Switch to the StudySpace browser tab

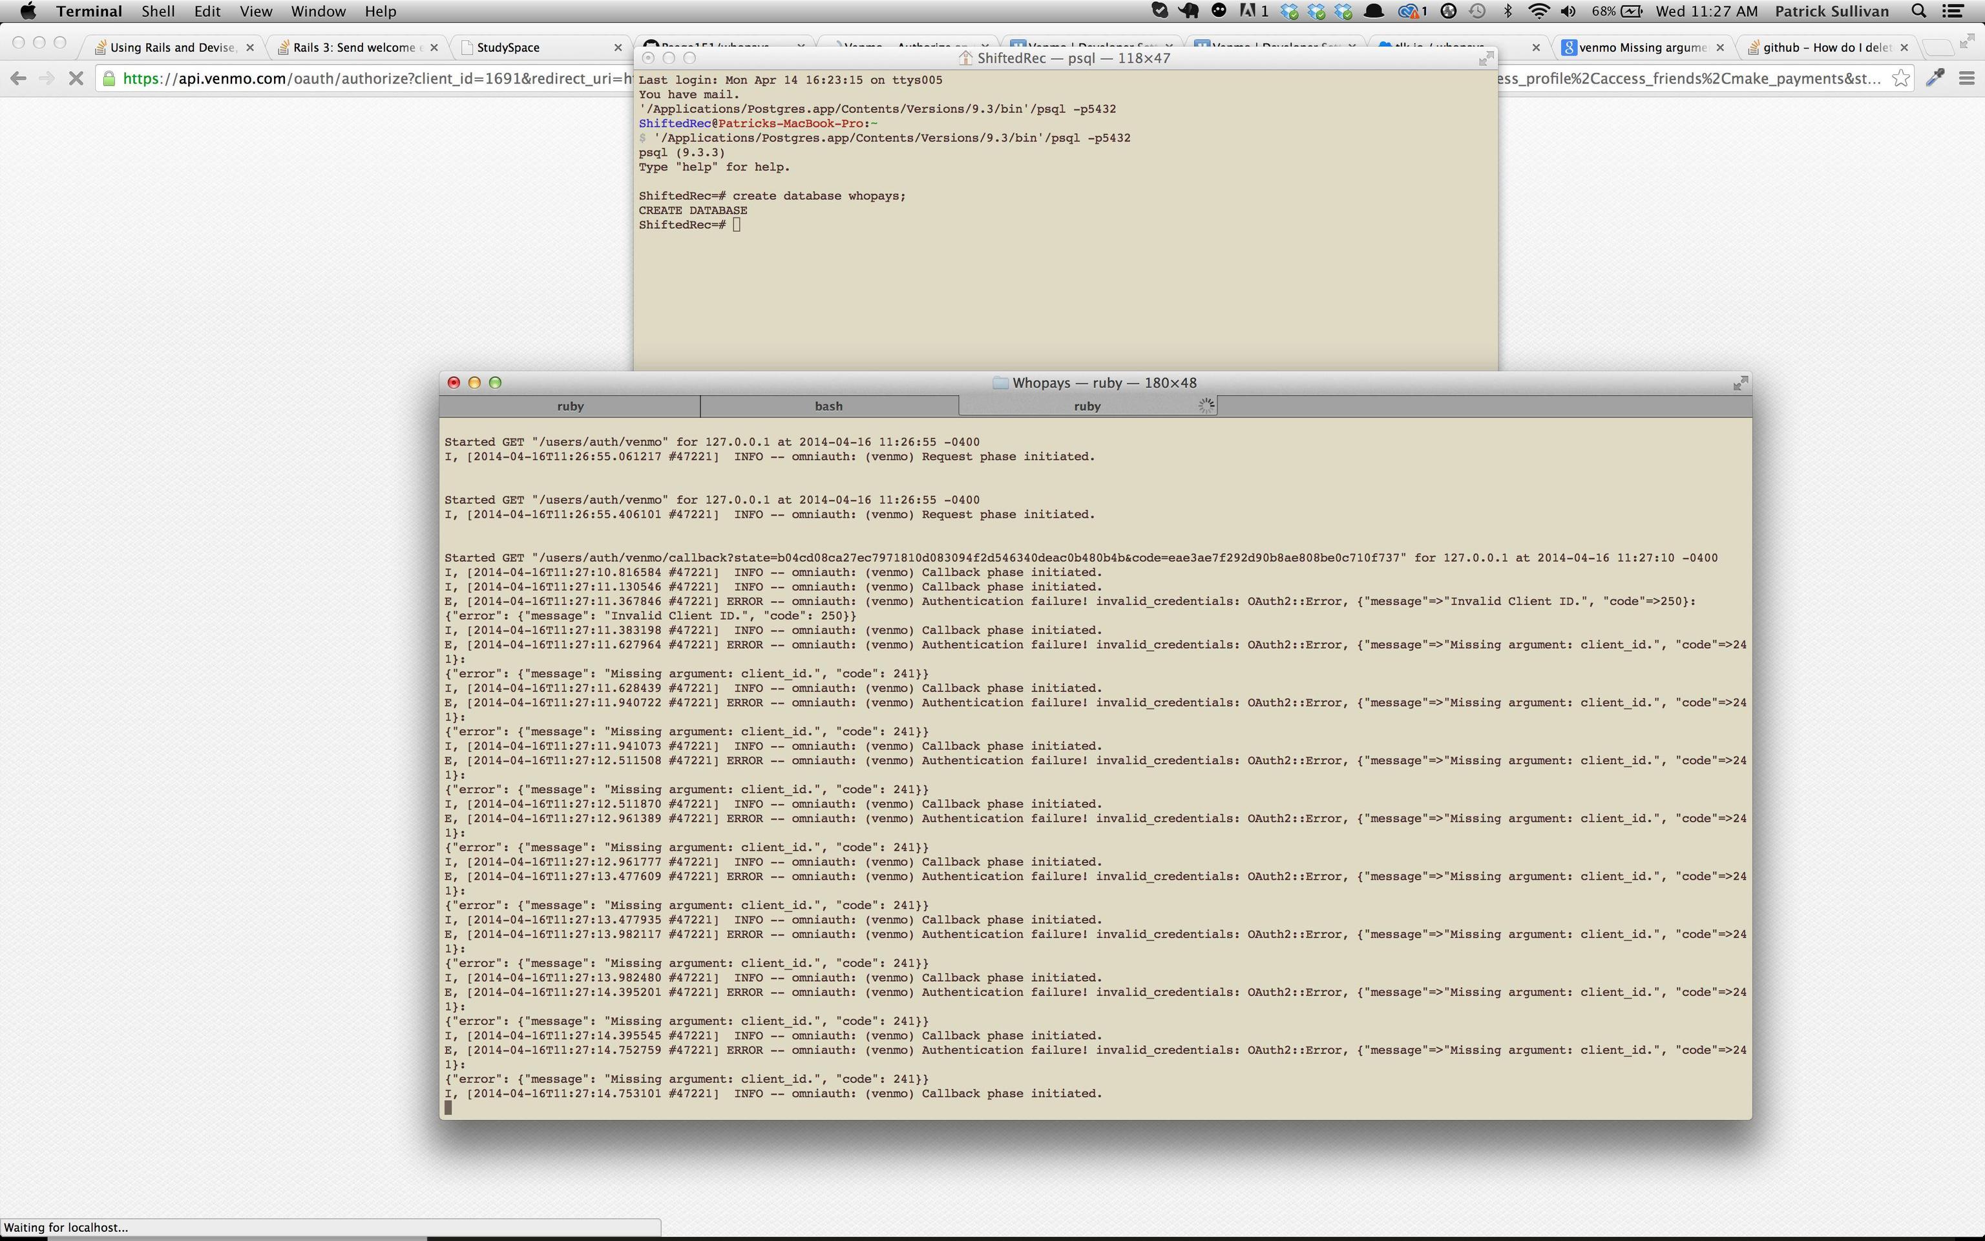pos(509,48)
